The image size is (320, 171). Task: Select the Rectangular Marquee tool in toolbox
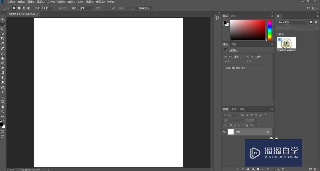pos(3,24)
